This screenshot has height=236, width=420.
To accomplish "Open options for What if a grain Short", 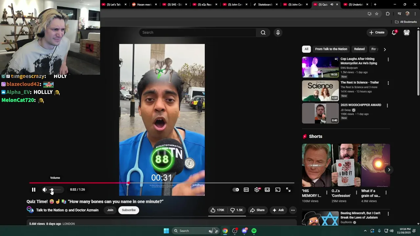I will pos(386,193).
